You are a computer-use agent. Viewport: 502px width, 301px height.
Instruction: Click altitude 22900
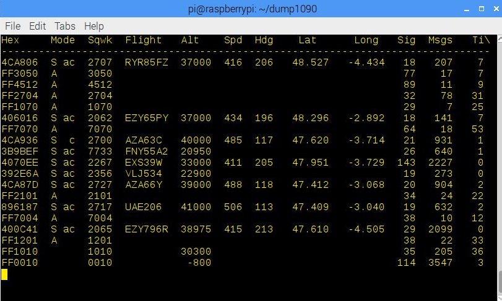pyautogui.click(x=196, y=174)
